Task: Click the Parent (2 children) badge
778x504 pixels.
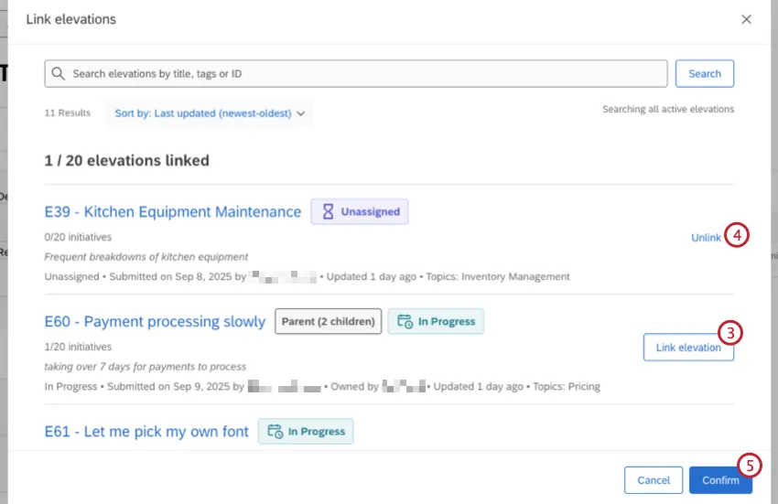Action: point(328,321)
